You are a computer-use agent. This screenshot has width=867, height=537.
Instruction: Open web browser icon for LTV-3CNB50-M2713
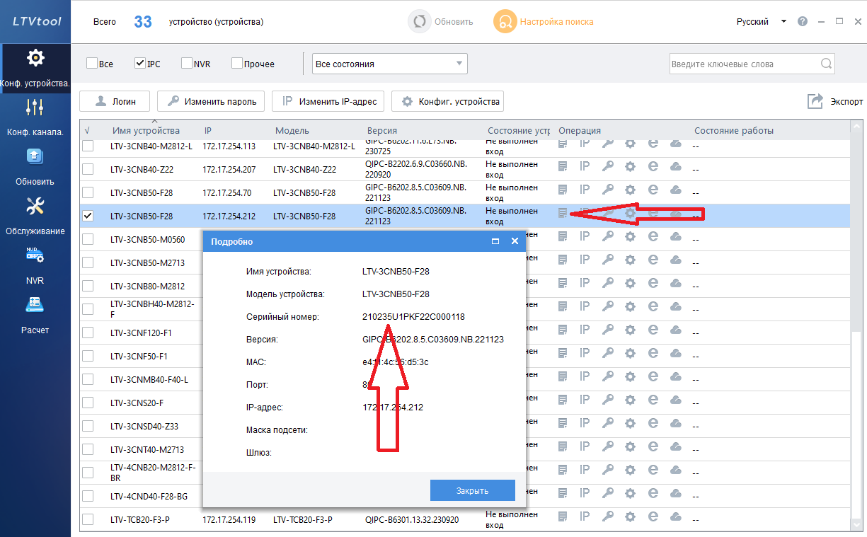(x=653, y=260)
